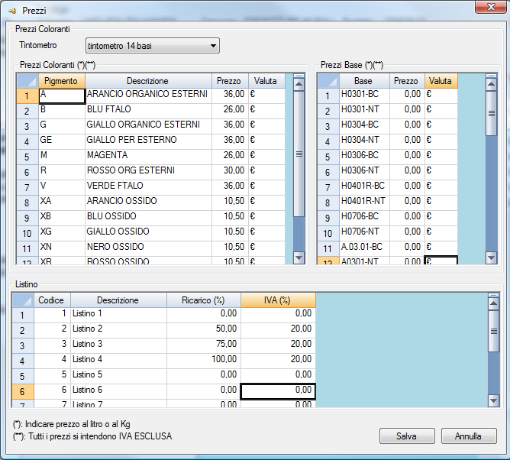
Task: Click Prezzo header in pigment table
Action: [x=230, y=81]
